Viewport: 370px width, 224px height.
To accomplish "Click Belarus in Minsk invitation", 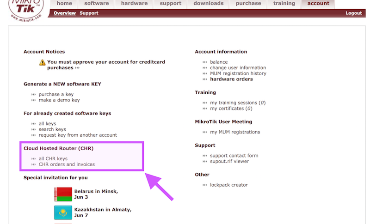I will tap(96, 194).
